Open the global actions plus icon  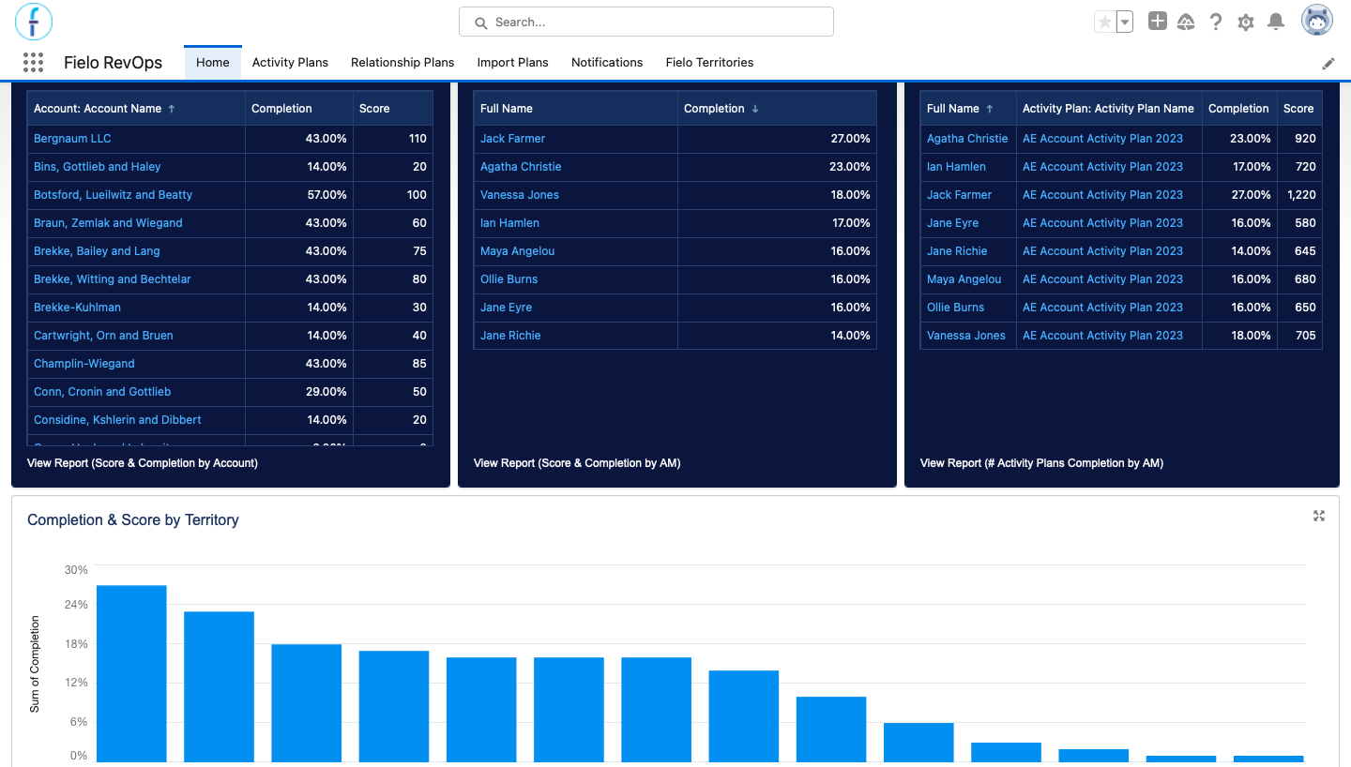tap(1158, 22)
